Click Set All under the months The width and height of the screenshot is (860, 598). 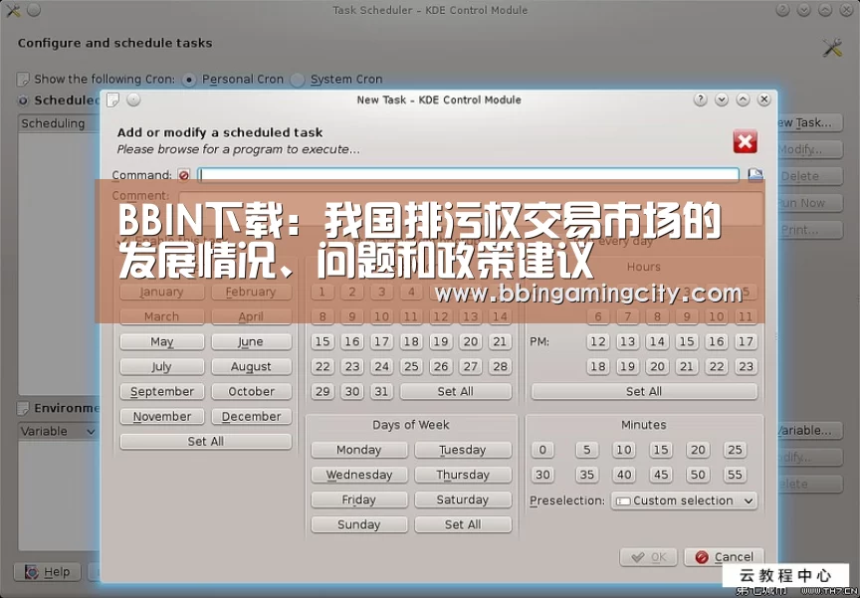point(206,441)
